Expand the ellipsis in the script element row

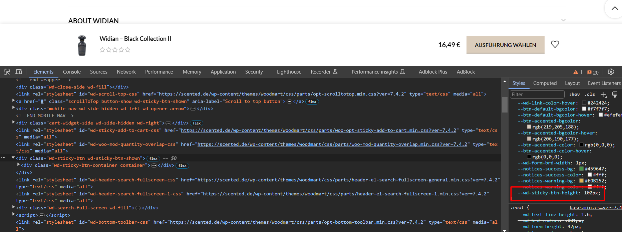42,215
